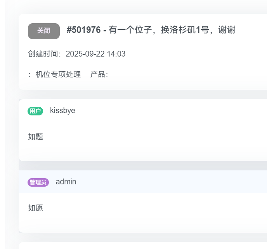This screenshot has width=267, height=249.
Task: Open the 机位专项处理 category
Action: (58, 74)
